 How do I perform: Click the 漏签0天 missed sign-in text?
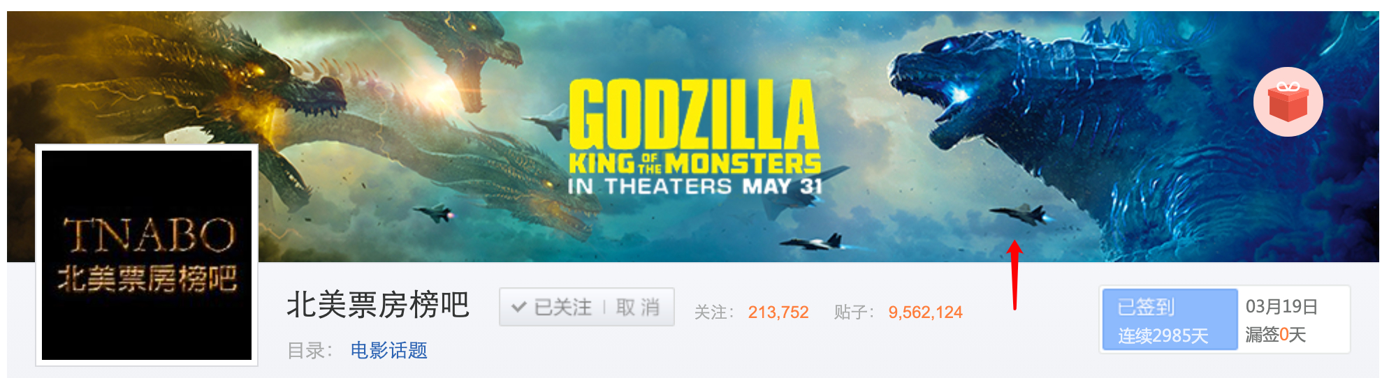point(1275,335)
